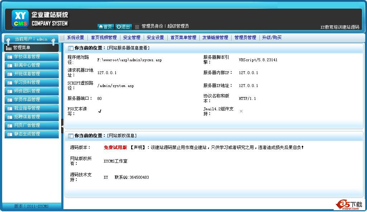Open the 系统设置 menu item

(x=75, y=38)
